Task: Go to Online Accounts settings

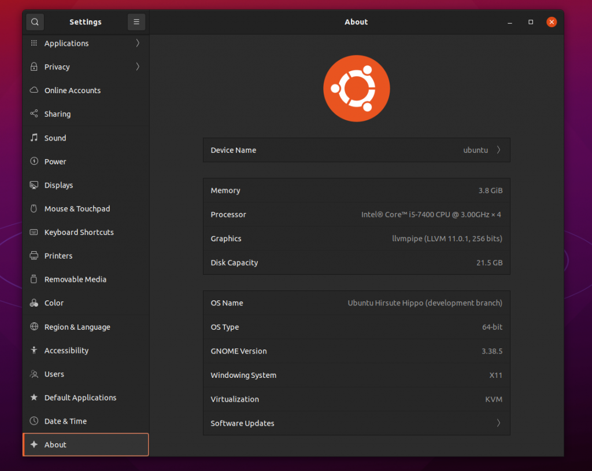Action: [x=72, y=91]
